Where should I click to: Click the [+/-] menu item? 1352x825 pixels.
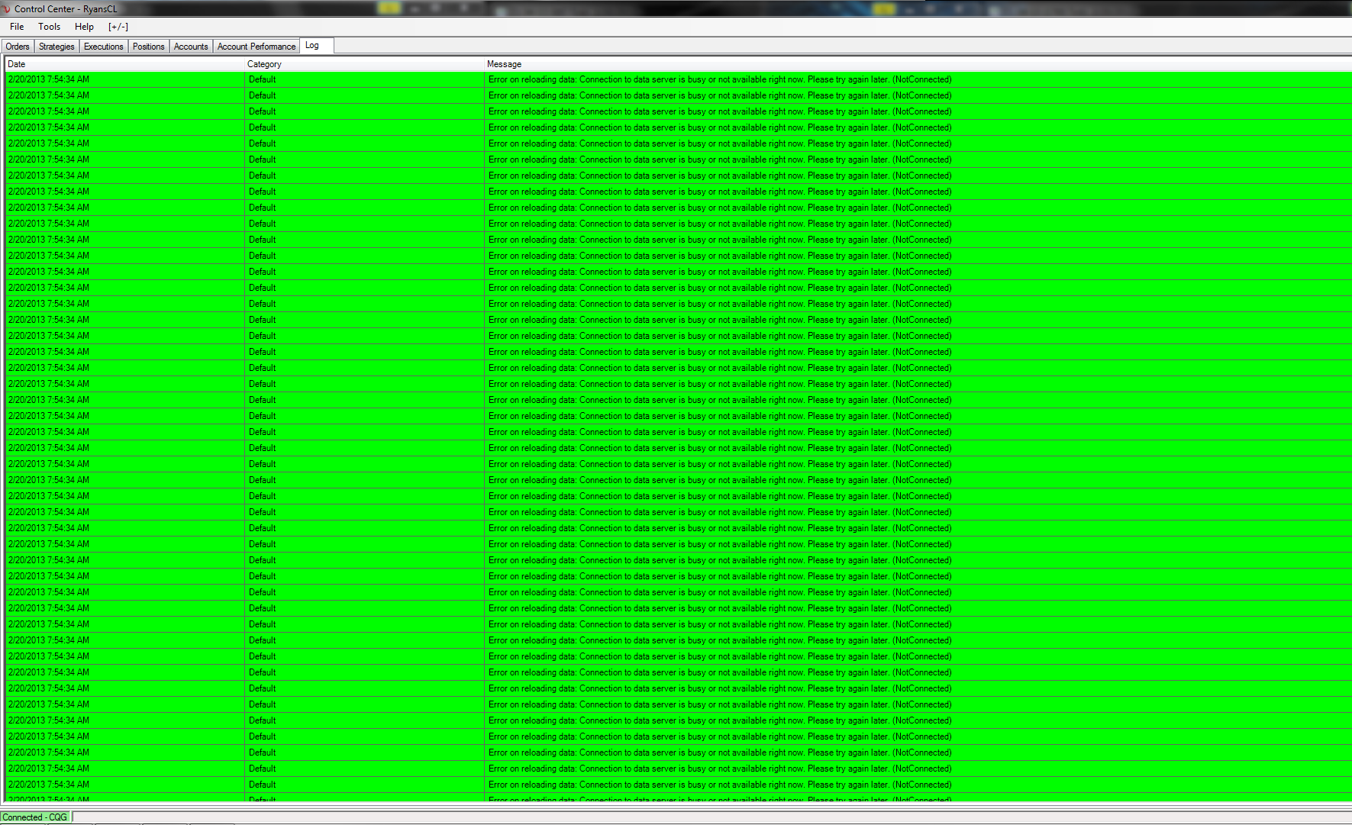coord(118,27)
